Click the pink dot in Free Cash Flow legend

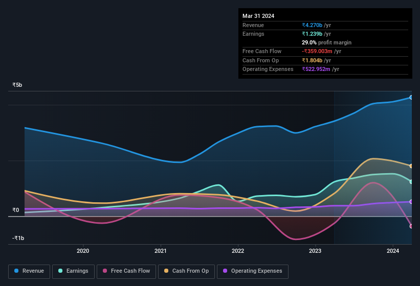pos(105,271)
